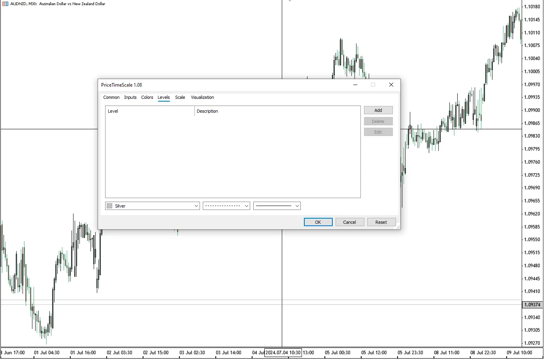
Task: Click the 1.09865 price scale value
Action: pyautogui.click(x=532, y=123)
